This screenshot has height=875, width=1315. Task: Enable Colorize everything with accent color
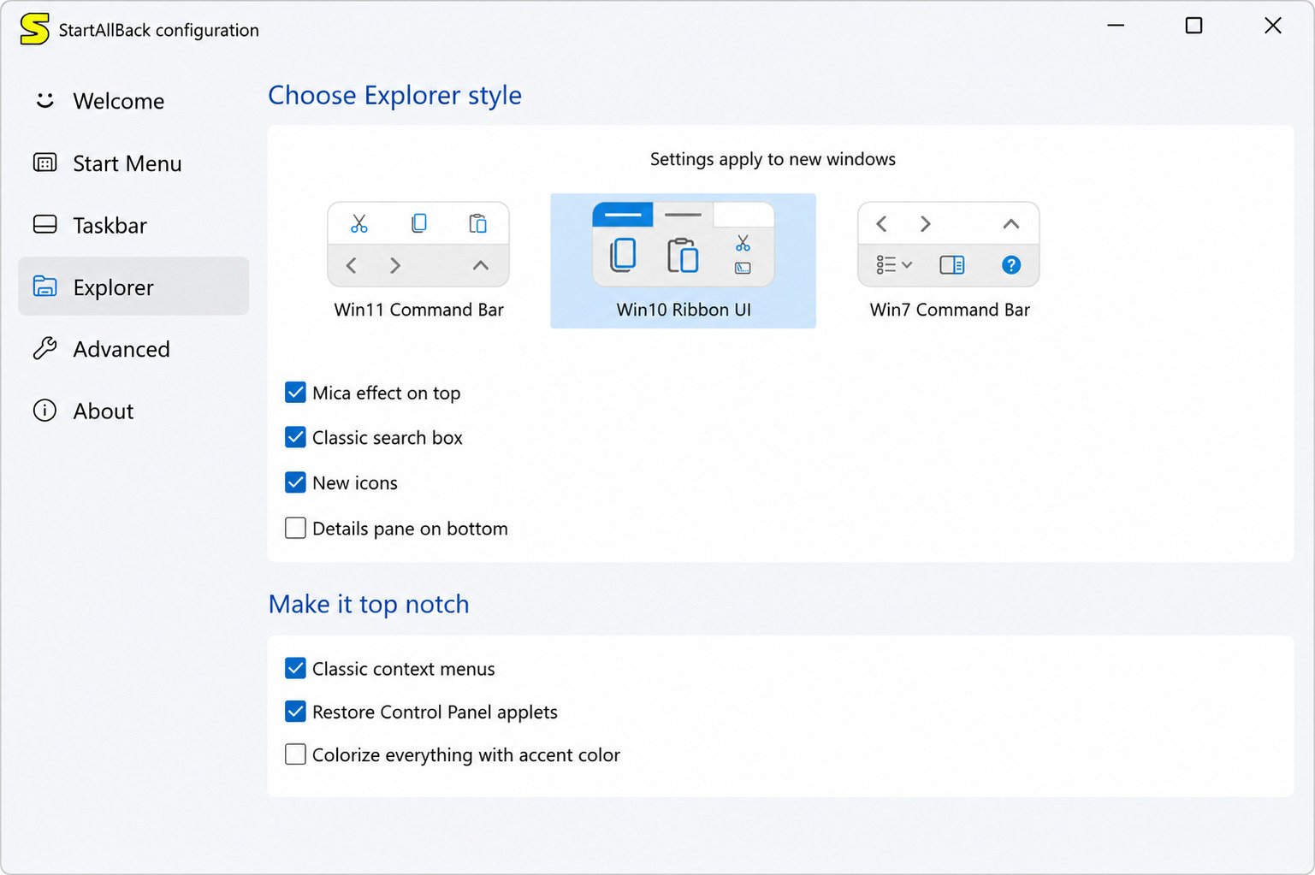(x=295, y=754)
